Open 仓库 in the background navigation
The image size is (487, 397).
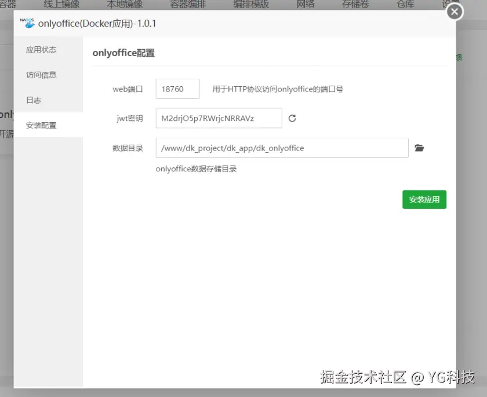[x=405, y=4]
